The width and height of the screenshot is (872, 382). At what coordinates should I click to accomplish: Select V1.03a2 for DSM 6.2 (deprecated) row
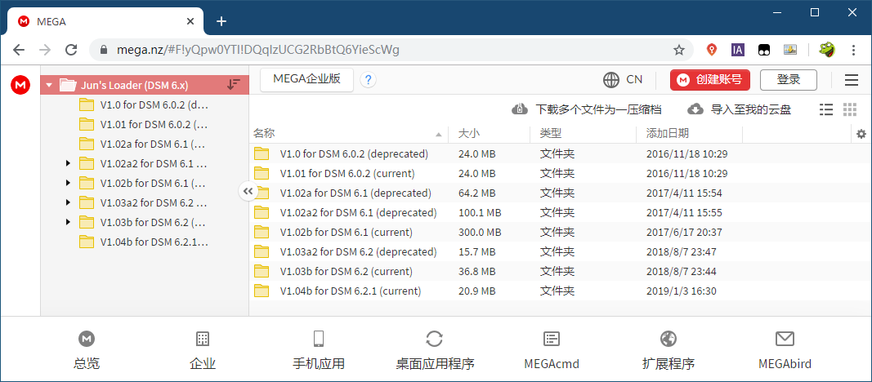pyautogui.click(x=559, y=251)
